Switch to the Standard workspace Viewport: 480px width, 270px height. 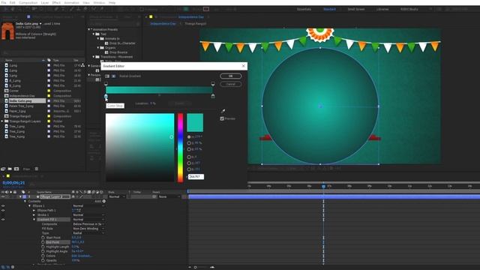329,9
